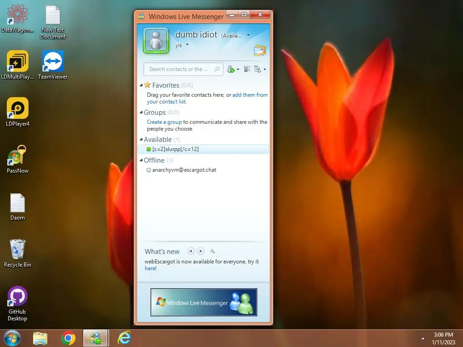Open the email inbox envelope icon

click(260, 50)
